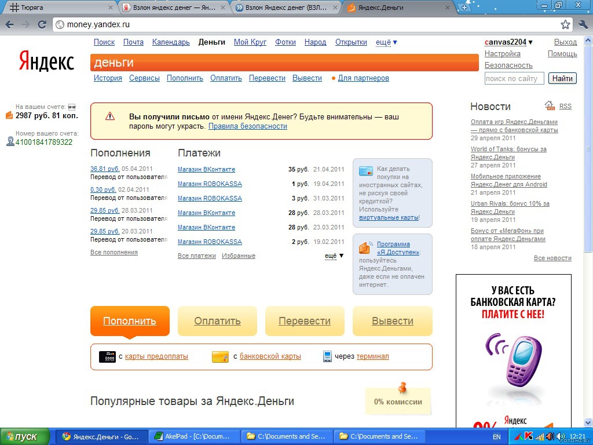This screenshot has height=445, width=593.
Task: Expand the ещё services dropdown in top navigation
Action: tap(386, 42)
